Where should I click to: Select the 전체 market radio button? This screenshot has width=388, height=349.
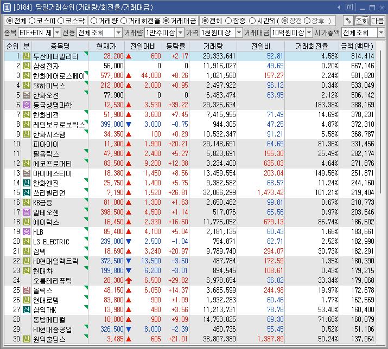10,21
